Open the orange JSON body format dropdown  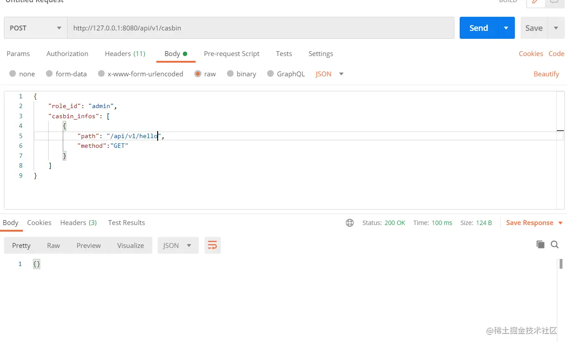pyautogui.click(x=329, y=74)
